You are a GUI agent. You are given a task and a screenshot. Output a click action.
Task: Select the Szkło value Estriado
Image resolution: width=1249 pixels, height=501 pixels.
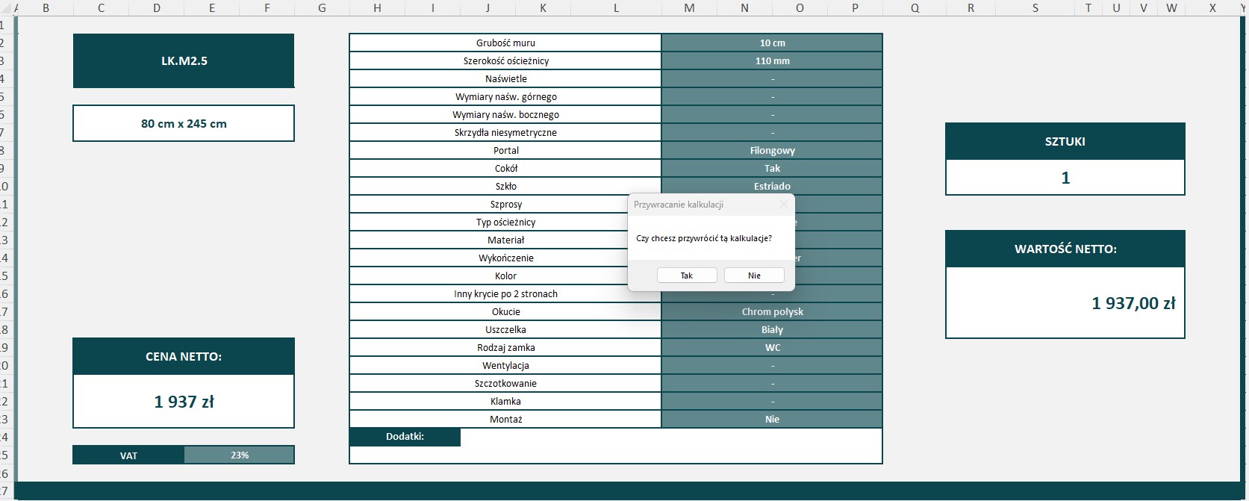coord(772,186)
